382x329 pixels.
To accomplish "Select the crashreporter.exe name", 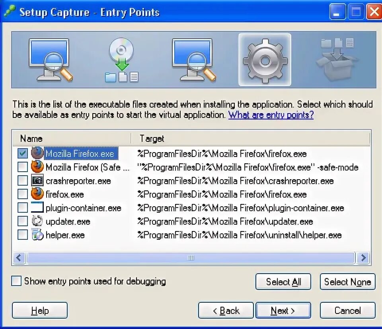I will pos(78,181).
